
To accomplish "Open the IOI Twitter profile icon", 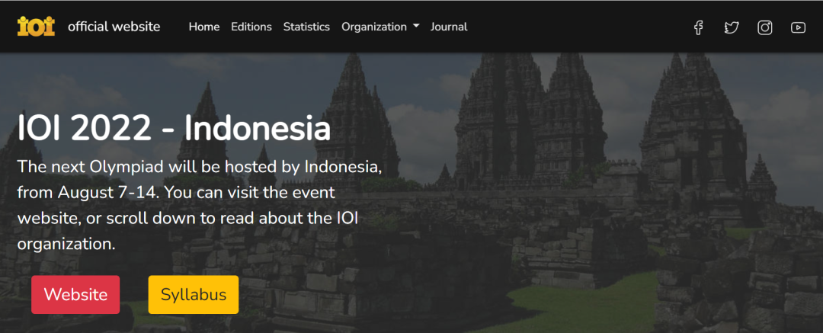I will coord(731,27).
